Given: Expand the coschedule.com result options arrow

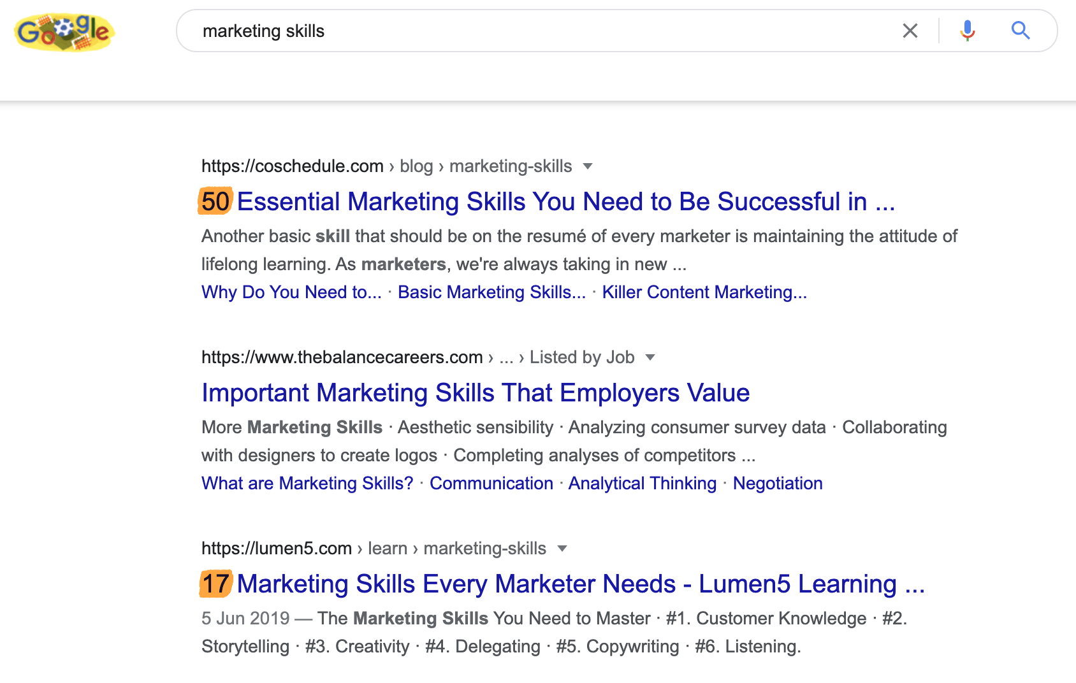Looking at the screenshot, I should coord(588,166).
